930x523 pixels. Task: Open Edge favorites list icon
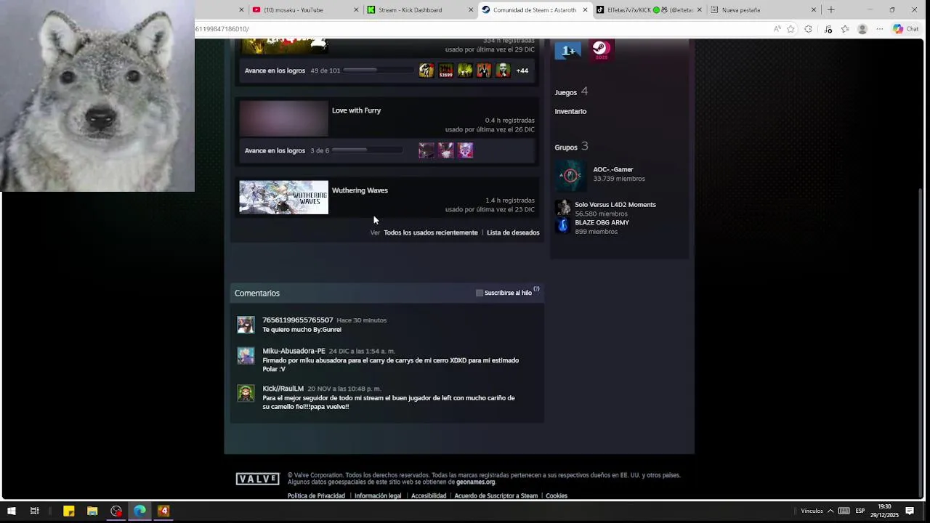[845, 29]
